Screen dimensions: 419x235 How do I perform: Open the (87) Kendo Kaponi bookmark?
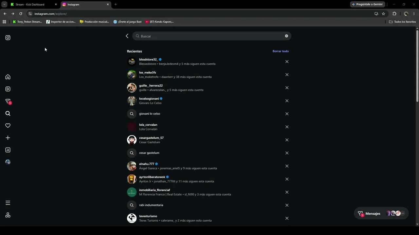[159, 22]
